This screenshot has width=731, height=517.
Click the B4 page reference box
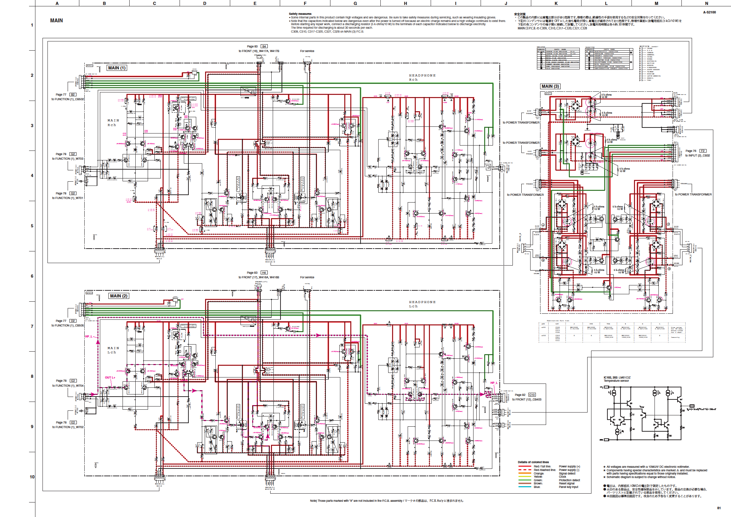(x=264, y=46)
